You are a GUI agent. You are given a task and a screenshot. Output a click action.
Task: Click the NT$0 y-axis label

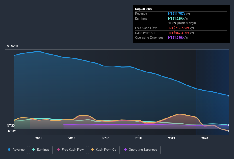[x=11, y=125]
